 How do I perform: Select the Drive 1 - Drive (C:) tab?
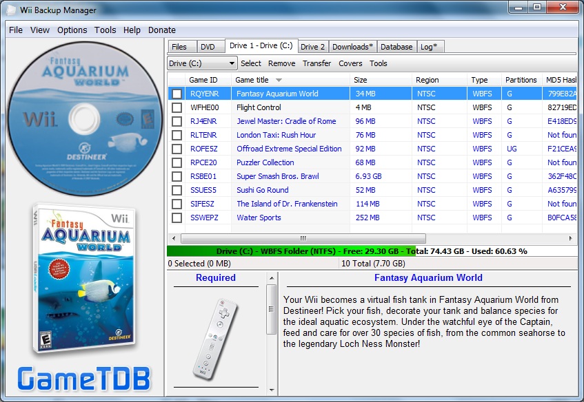coord(261,45)
